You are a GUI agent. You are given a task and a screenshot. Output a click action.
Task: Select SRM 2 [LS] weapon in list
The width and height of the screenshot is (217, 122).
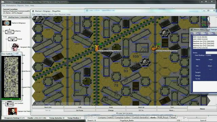(200, 37)
